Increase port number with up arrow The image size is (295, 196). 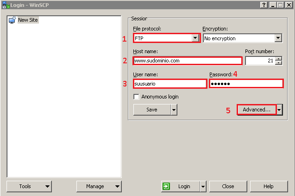(x=278, y=59)
